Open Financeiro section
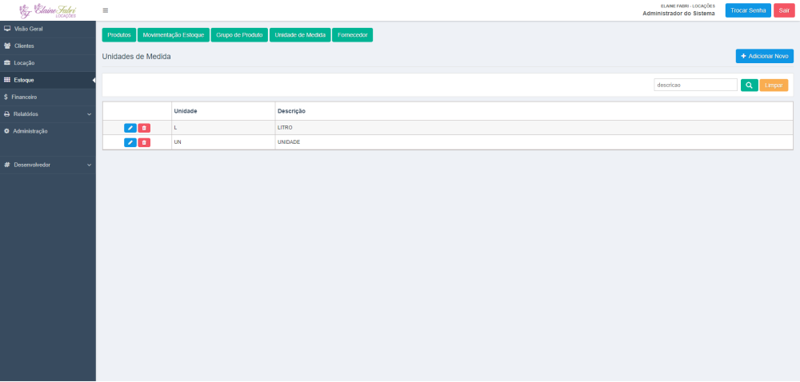 (48, 97)
